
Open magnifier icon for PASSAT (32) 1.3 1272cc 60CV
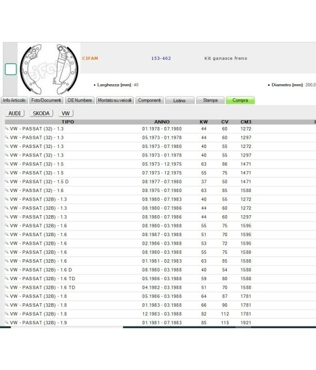[x=7, y=129]
